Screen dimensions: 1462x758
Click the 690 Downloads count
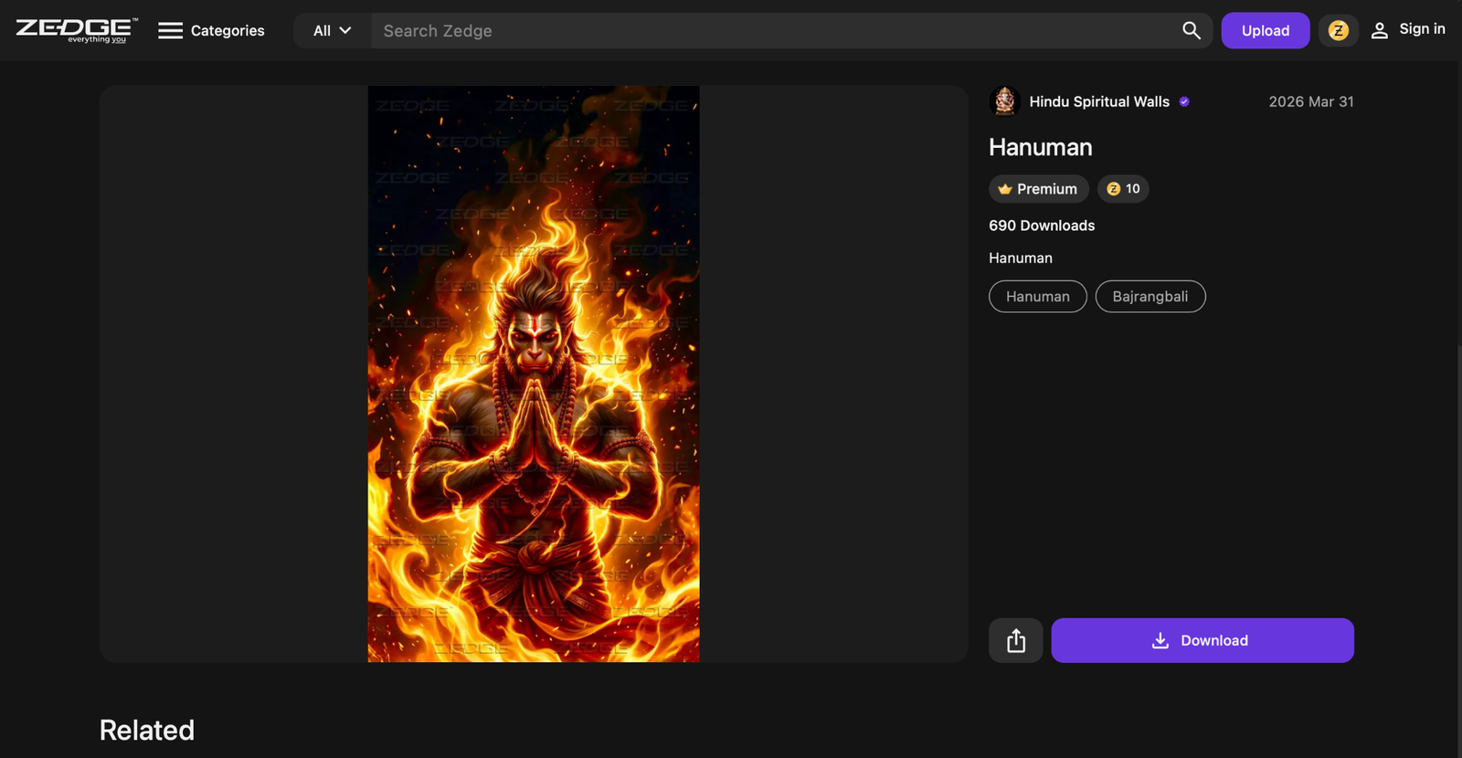1042,226
